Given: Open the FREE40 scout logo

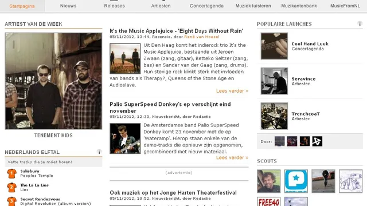Looking at the screenshot, I should (268, 201).
